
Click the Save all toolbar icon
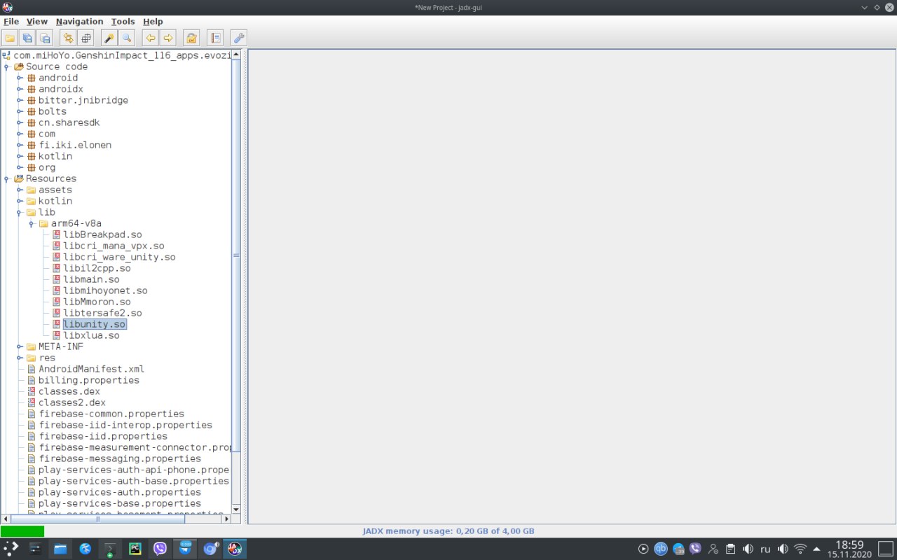click(x=27, y=38)
